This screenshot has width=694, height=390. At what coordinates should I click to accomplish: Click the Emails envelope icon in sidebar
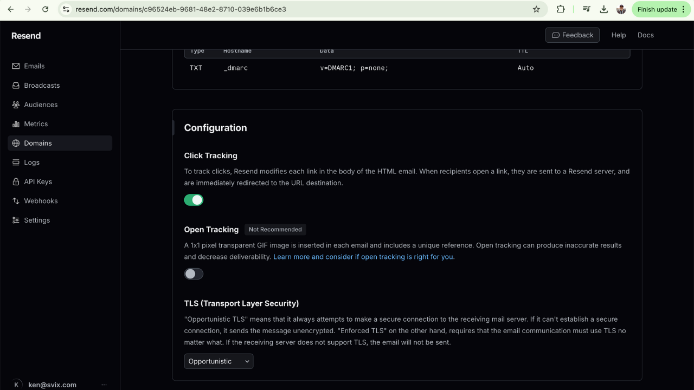click(16, 66)
